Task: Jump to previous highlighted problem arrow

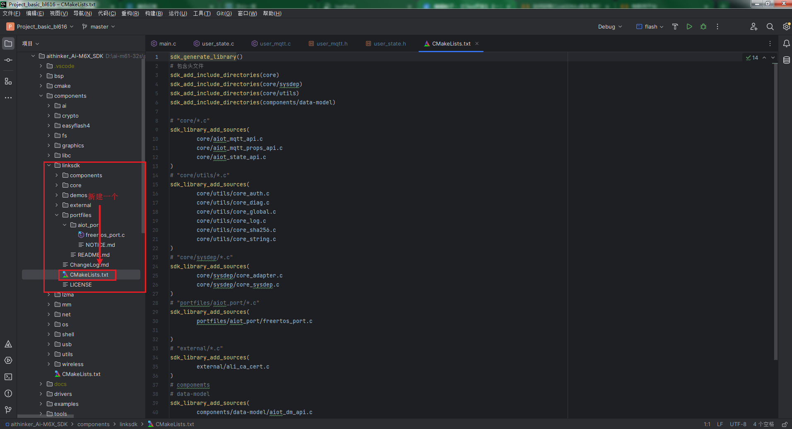Action: pyautogui.click(x=764, y=58)
